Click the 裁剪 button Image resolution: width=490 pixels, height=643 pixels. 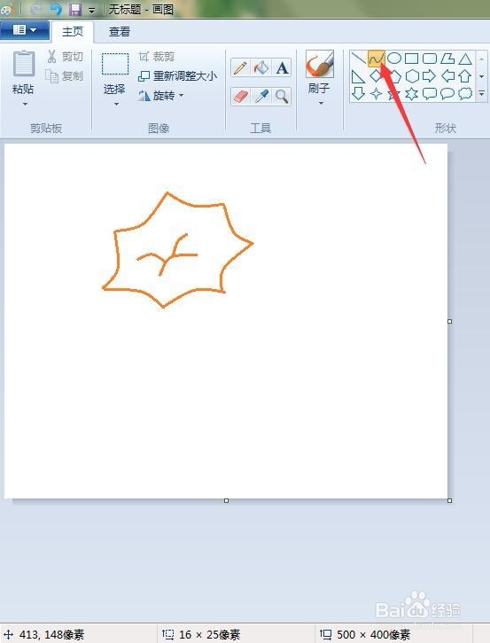pyautogui.click(x=157, y=57)
